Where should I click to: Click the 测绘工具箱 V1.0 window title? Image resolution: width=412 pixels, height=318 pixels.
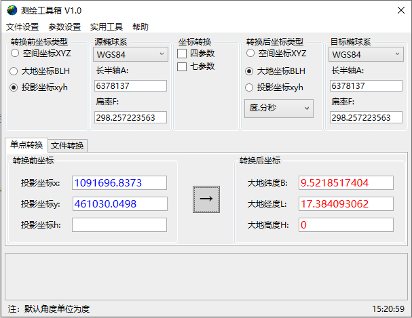(x=51, y=10)
